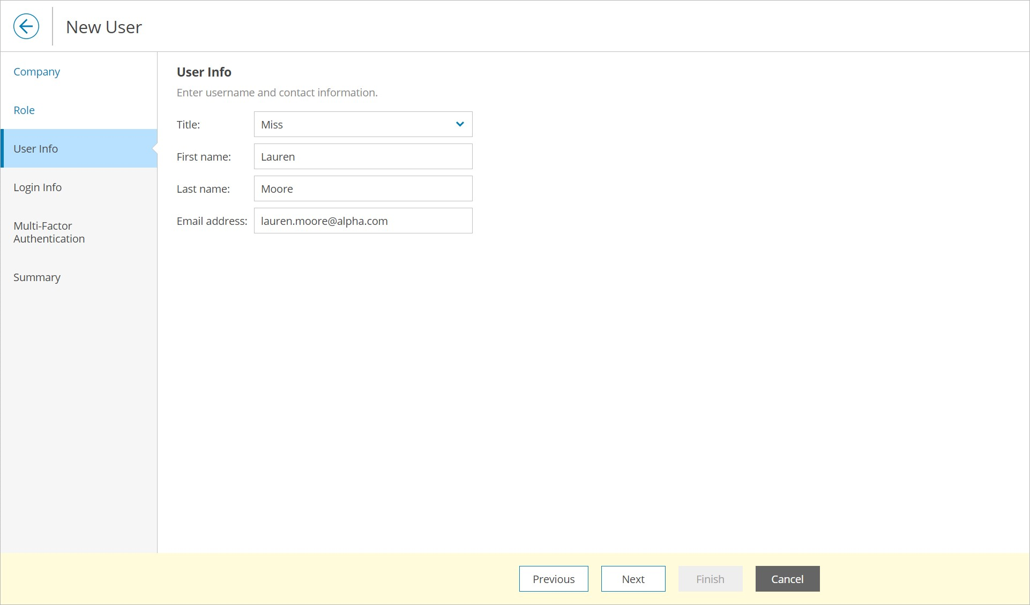Click the Title field label
Viewport: 1030px width, 605px height.
tap(188, 125)
